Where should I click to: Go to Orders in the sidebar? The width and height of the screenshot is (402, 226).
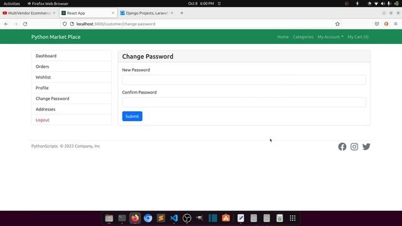(72, 67)
